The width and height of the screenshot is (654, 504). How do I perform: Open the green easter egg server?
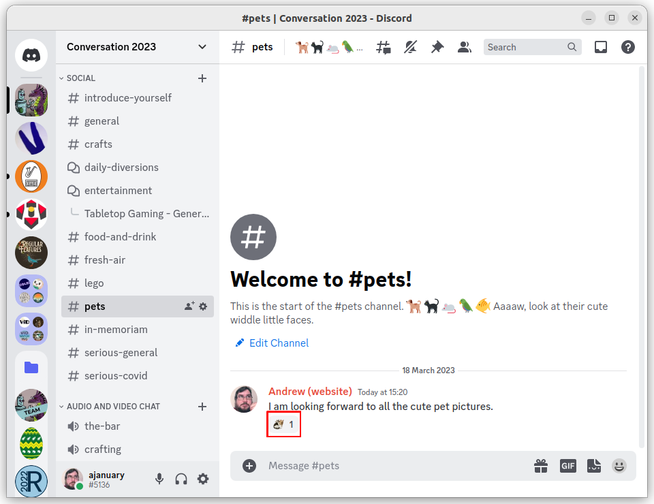[31, 443]
